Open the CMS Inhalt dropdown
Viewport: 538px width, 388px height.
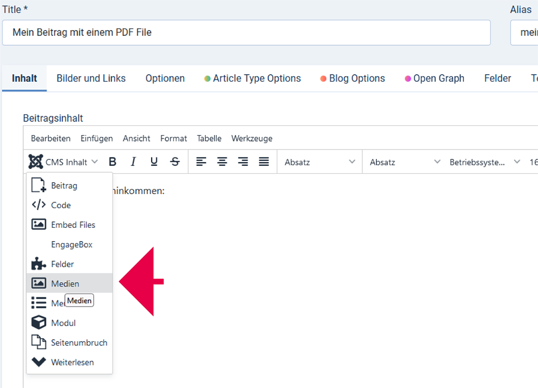pyautogui.click(x=63, y=162)
